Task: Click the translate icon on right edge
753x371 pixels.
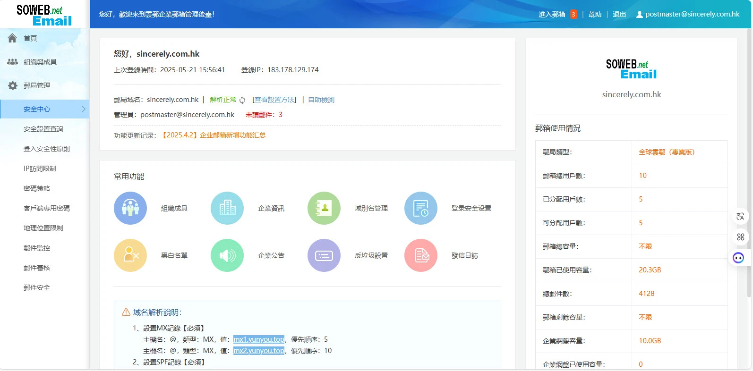Action: click(x=740, y=216)
